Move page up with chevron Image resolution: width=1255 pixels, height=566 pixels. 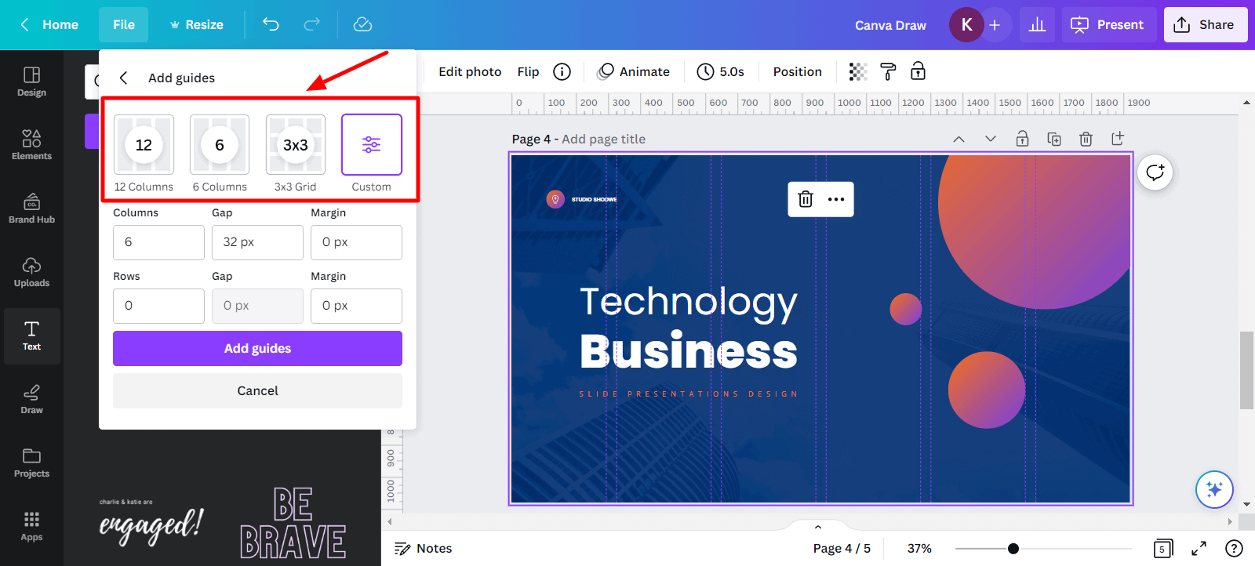tap(959, 139)
